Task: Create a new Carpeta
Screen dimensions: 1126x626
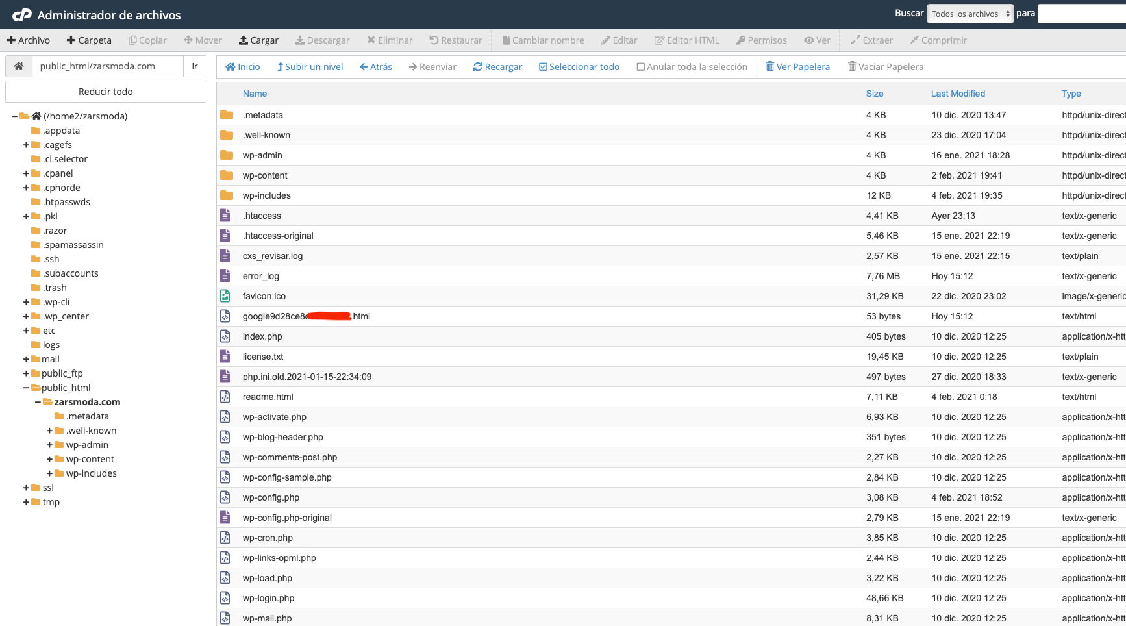Action: [89, 40]
